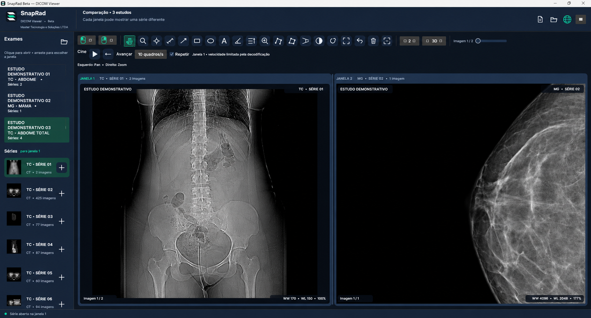This screenshot has height=318, width=591.
Task: Delete annotations with trash icon
Action: (373, 41)
